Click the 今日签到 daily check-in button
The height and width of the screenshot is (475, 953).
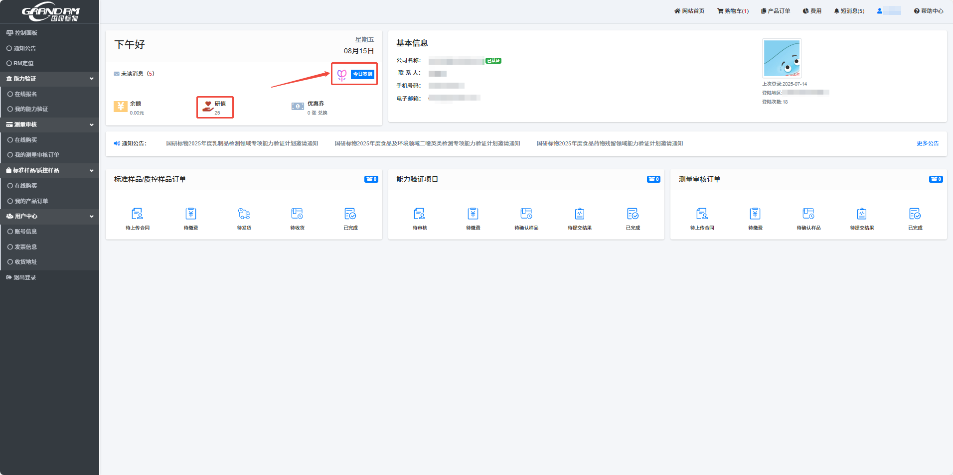click(362, 74)
